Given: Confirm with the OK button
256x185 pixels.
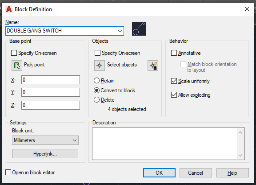Looking at the screenshot, I should (x=159, y=173).
